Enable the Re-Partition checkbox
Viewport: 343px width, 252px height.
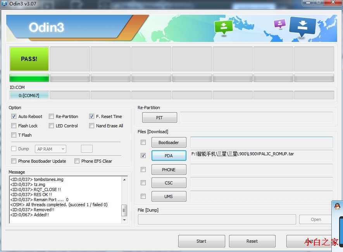pyautogui.click(x=51, y=116)
